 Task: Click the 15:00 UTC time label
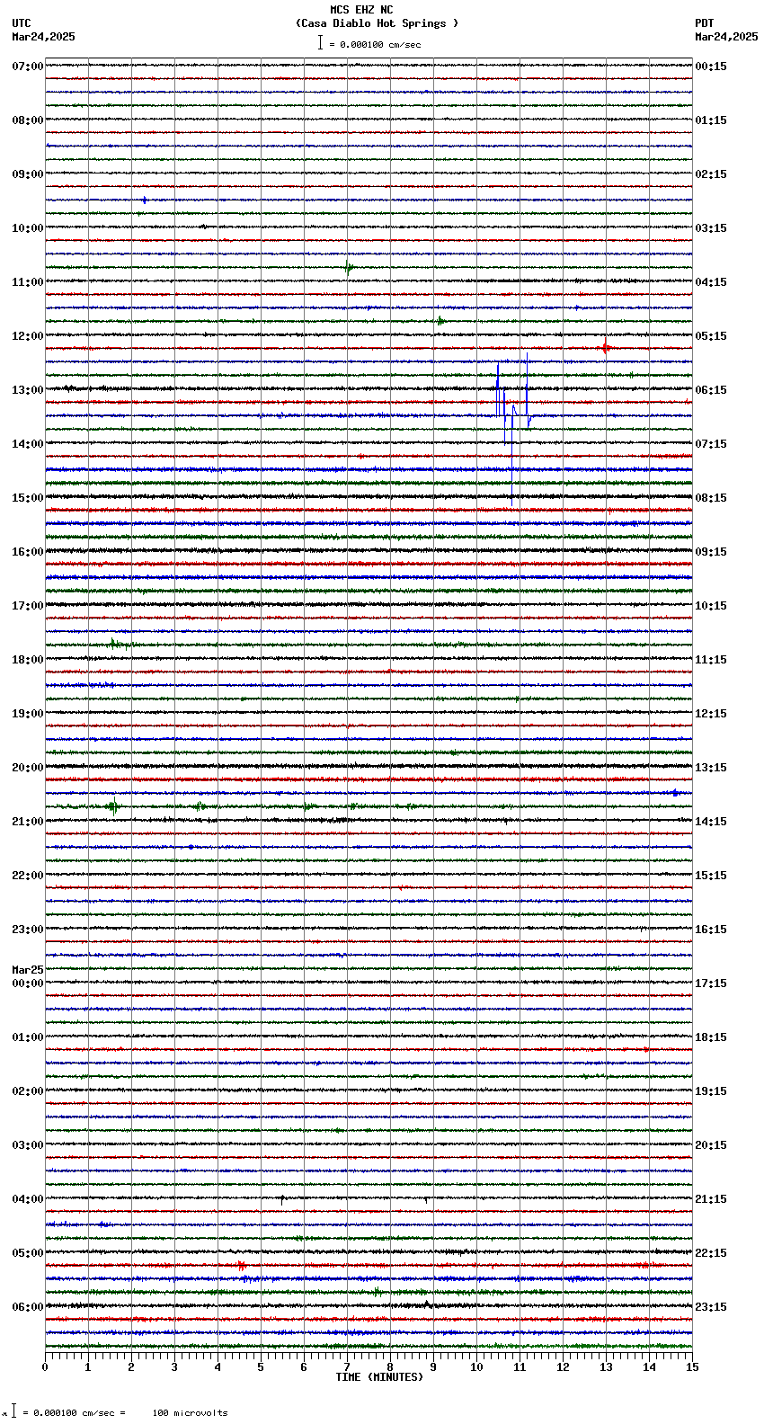click(28, 498)
